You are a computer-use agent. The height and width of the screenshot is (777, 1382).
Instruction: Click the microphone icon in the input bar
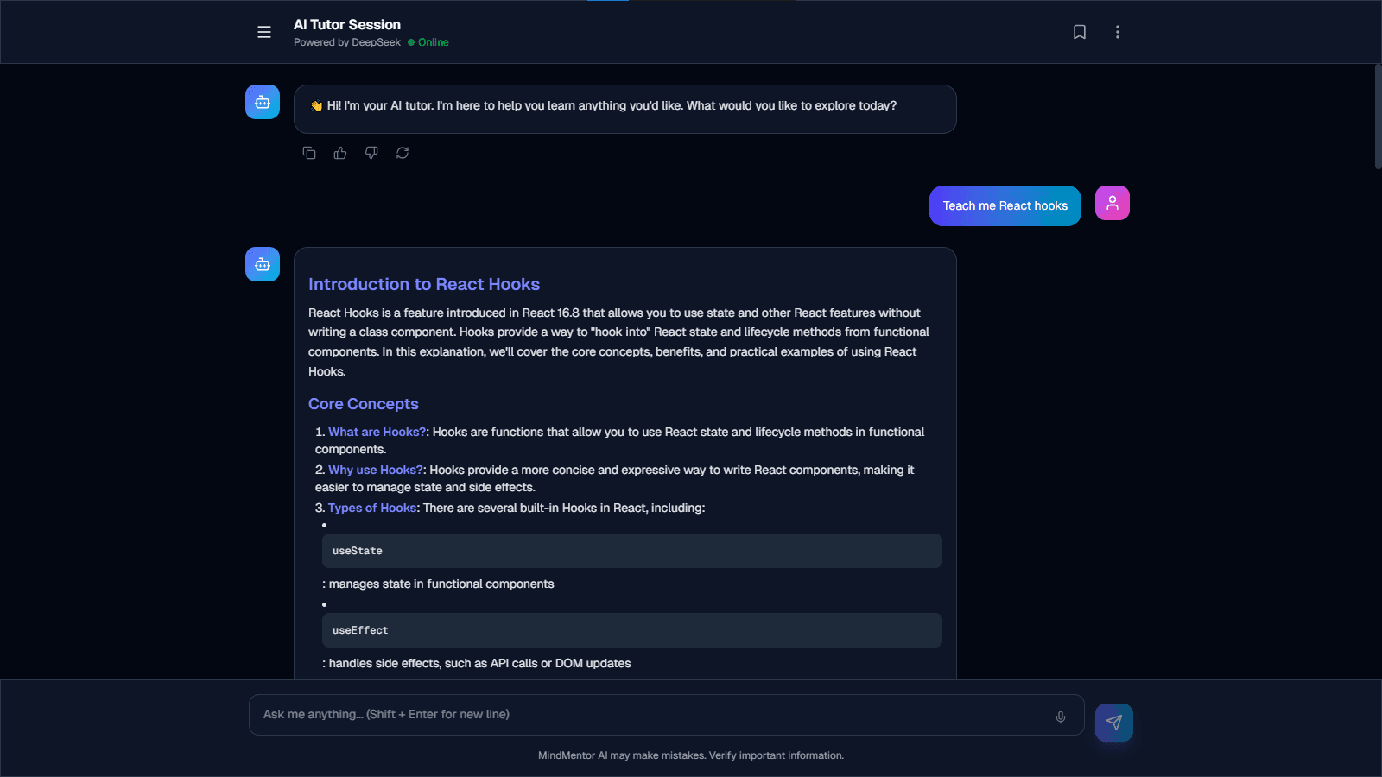click(1060, 716)
